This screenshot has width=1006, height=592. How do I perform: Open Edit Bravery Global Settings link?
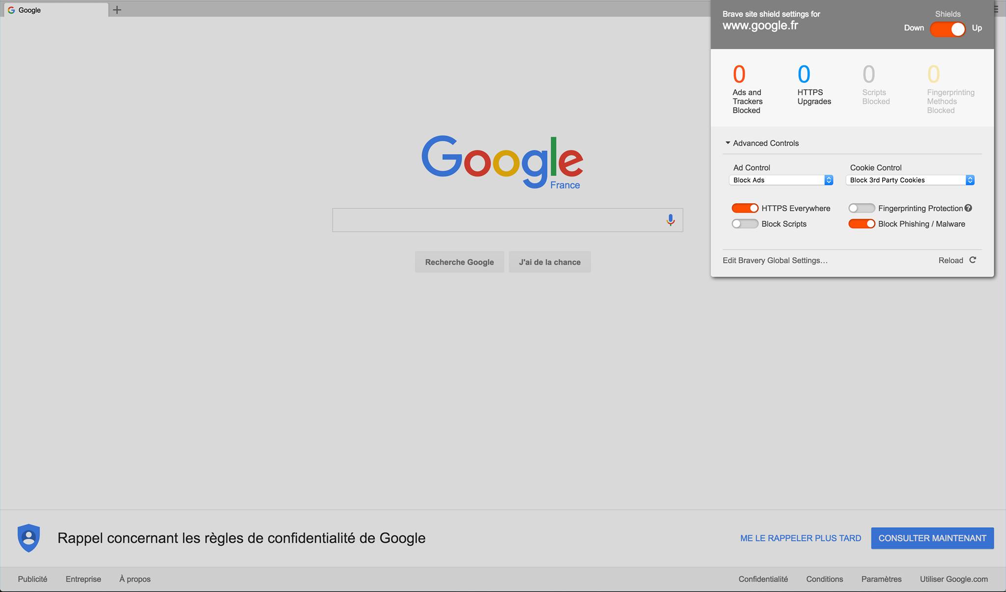tap(775, 261)
